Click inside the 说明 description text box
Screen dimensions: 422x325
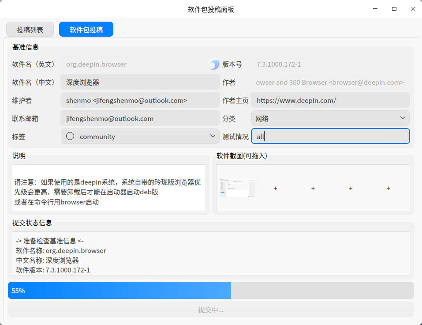point(109,188)
